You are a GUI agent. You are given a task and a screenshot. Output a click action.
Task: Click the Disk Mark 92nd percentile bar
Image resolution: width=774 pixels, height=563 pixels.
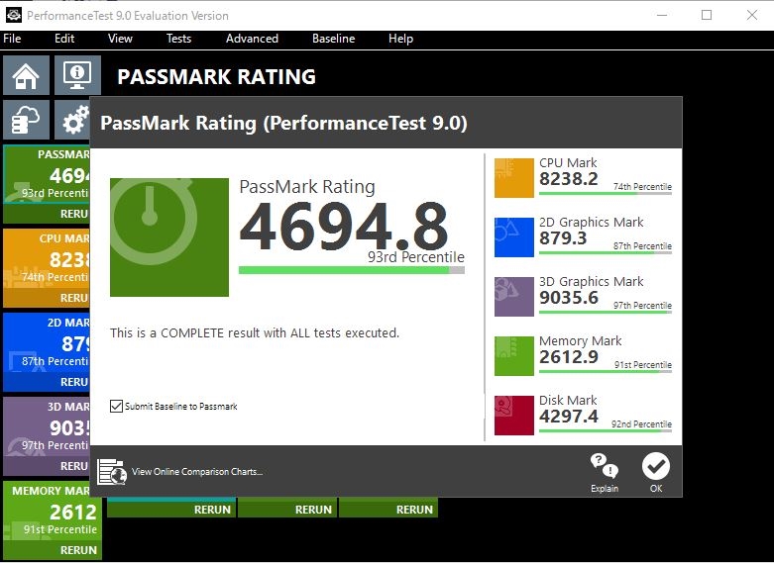tap(606, 430)
